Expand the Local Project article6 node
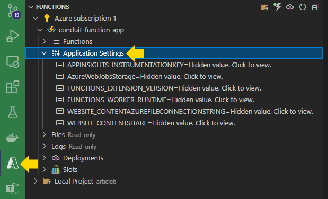This screenshot has height=199, width=328. (x=36, y=181)
